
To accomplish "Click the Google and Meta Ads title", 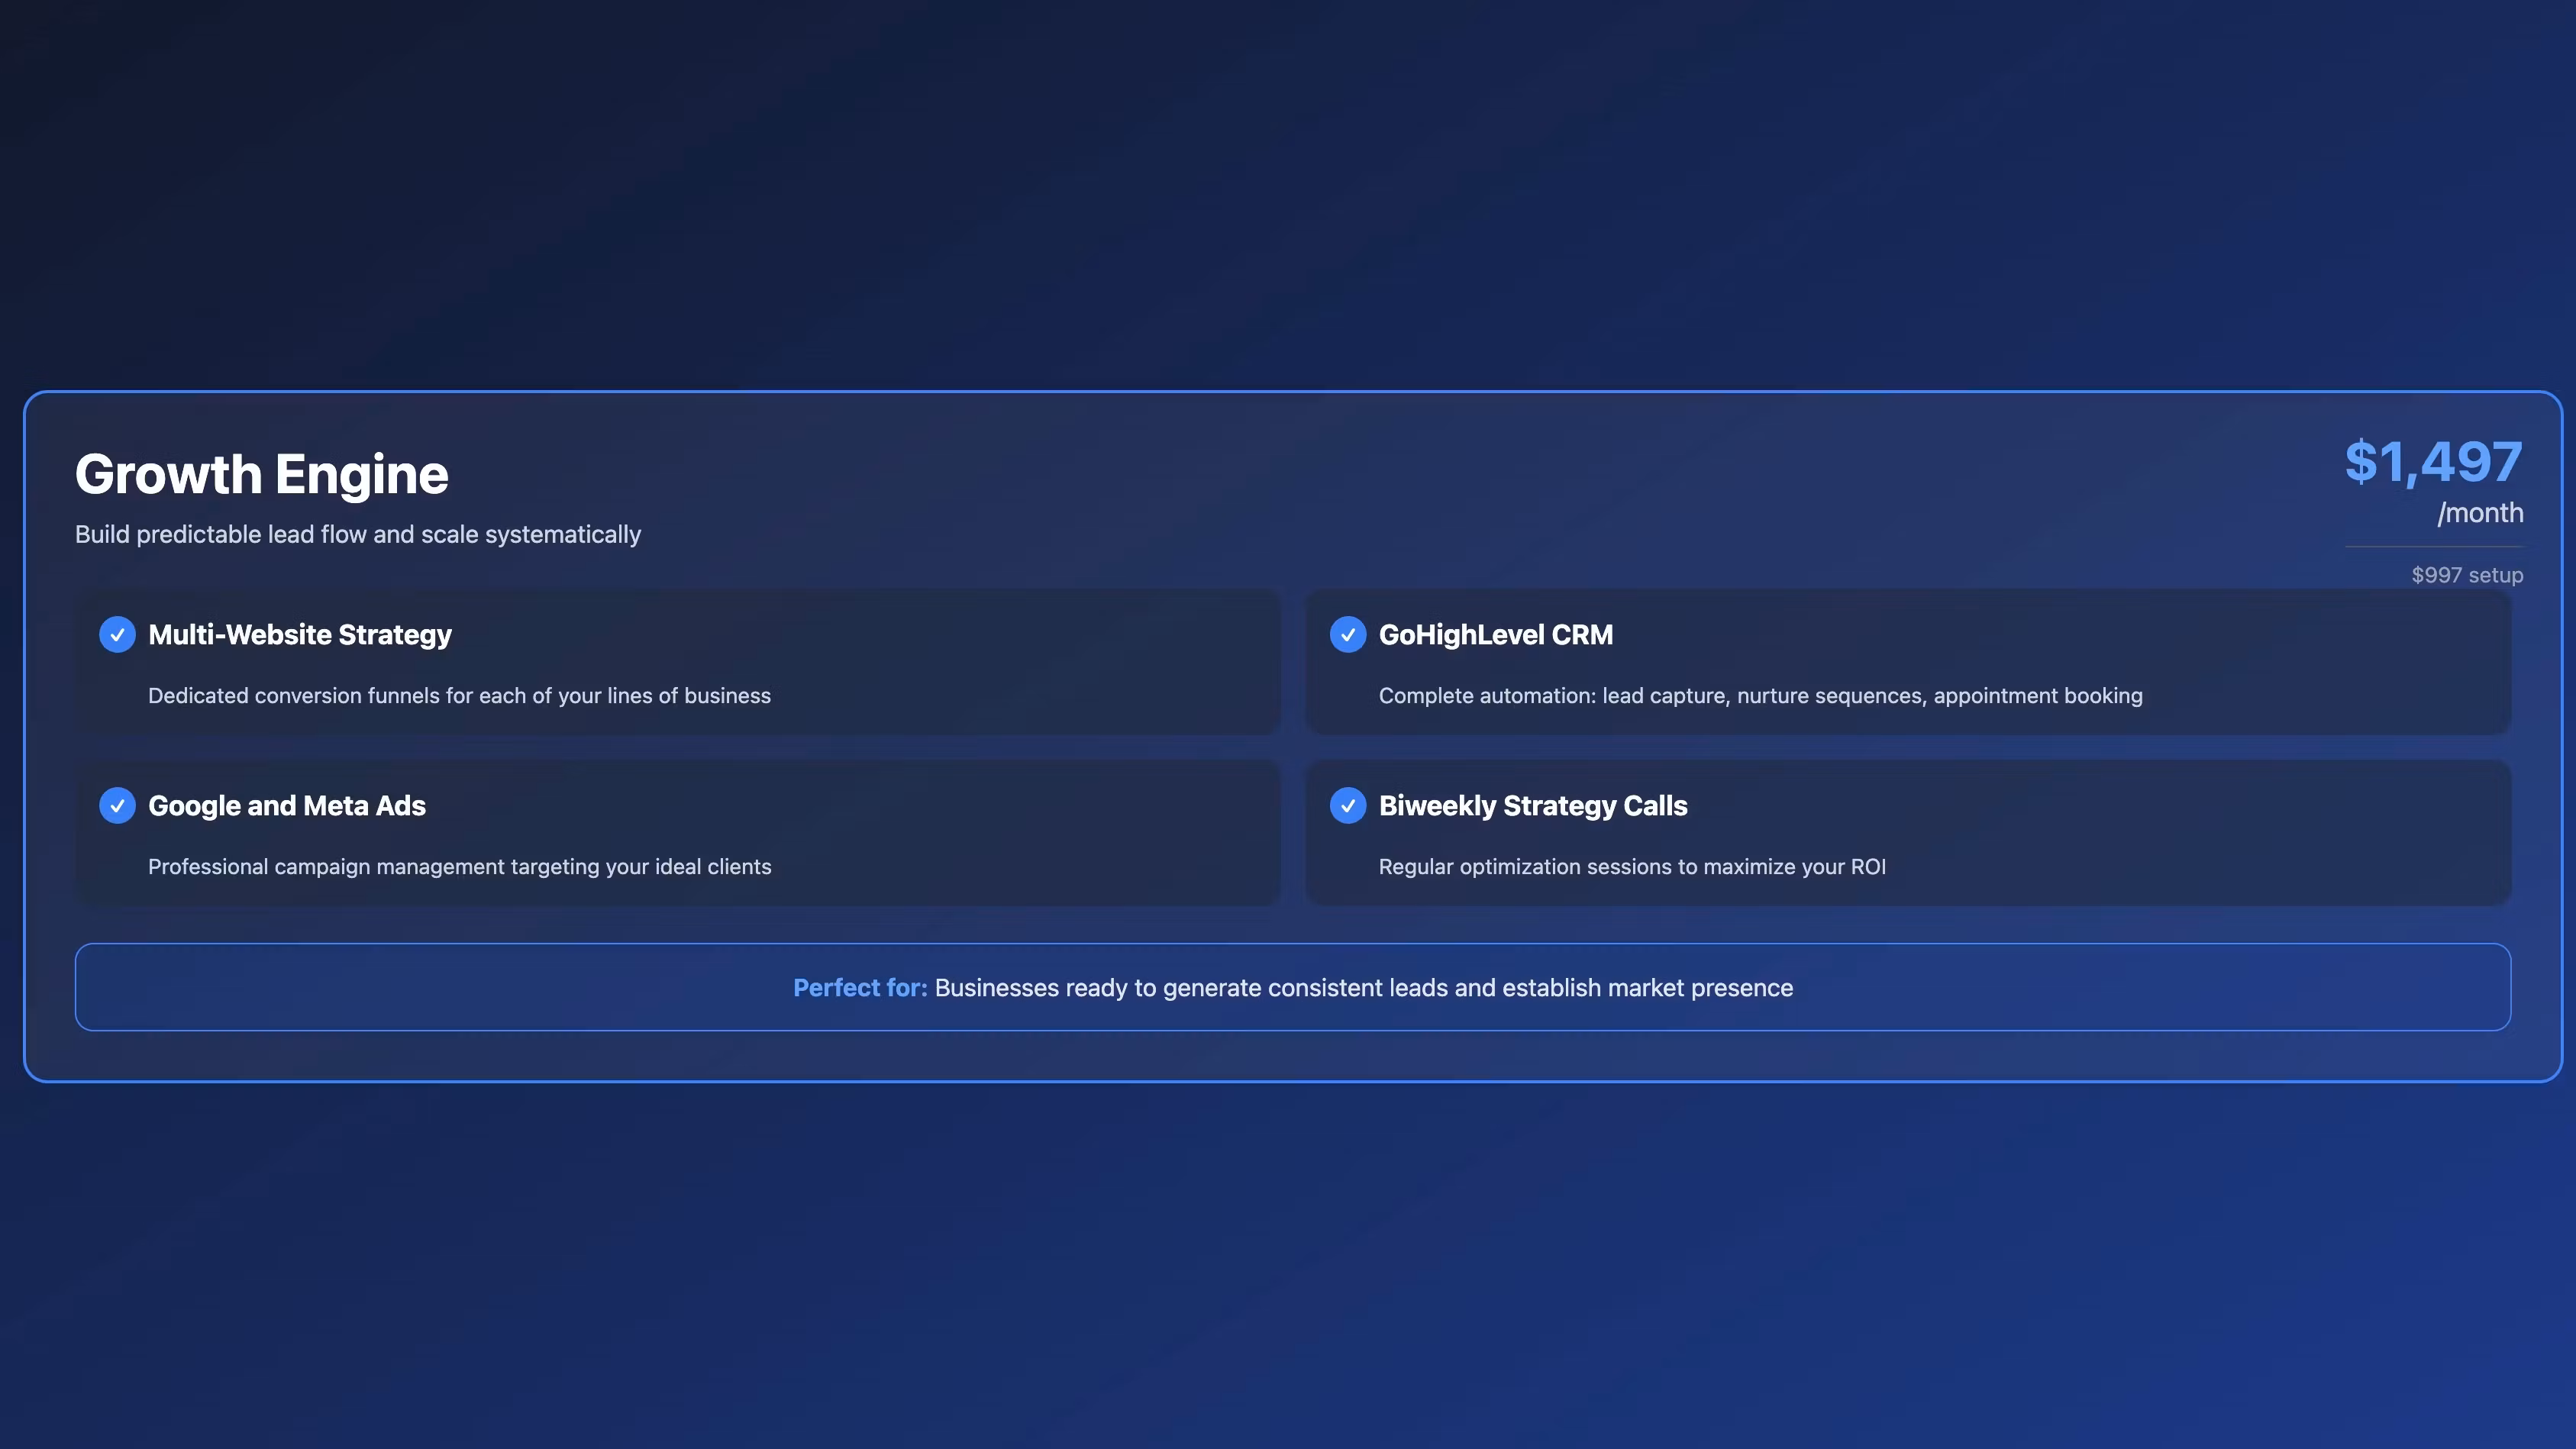I will click(286, 806).
